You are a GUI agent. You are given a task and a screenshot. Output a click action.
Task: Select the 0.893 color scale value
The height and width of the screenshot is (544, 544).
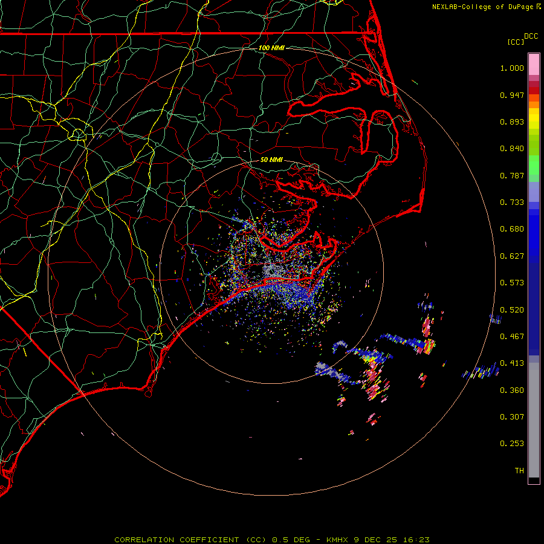coord(512,121)
